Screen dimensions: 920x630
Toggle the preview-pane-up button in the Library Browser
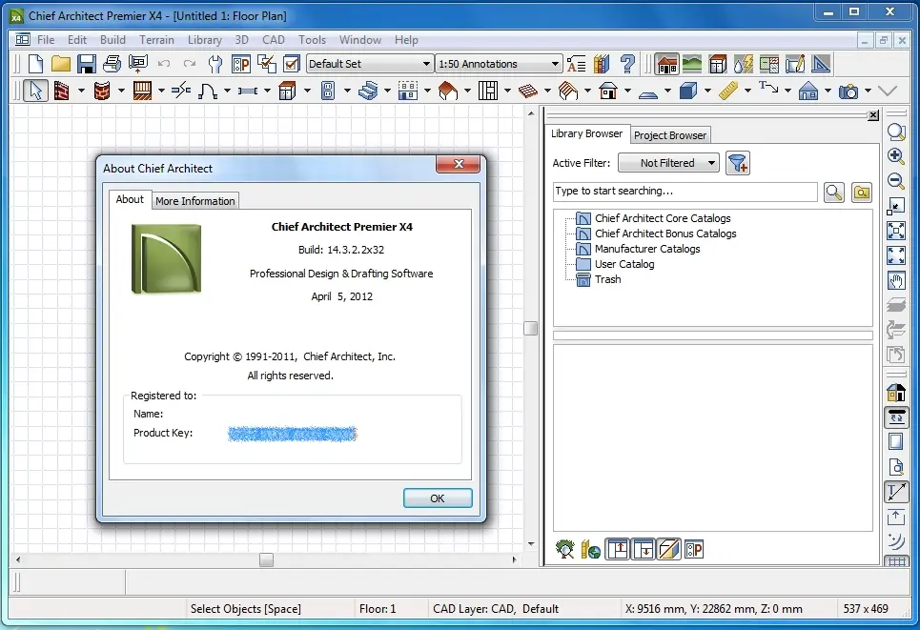coord(618,550)
